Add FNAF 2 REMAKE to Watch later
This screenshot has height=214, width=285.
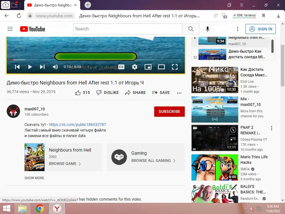233,130
